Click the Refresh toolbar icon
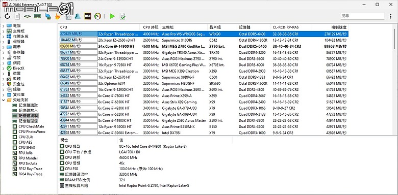The height and width of the screenshot is (195, 398). (7, 16)
